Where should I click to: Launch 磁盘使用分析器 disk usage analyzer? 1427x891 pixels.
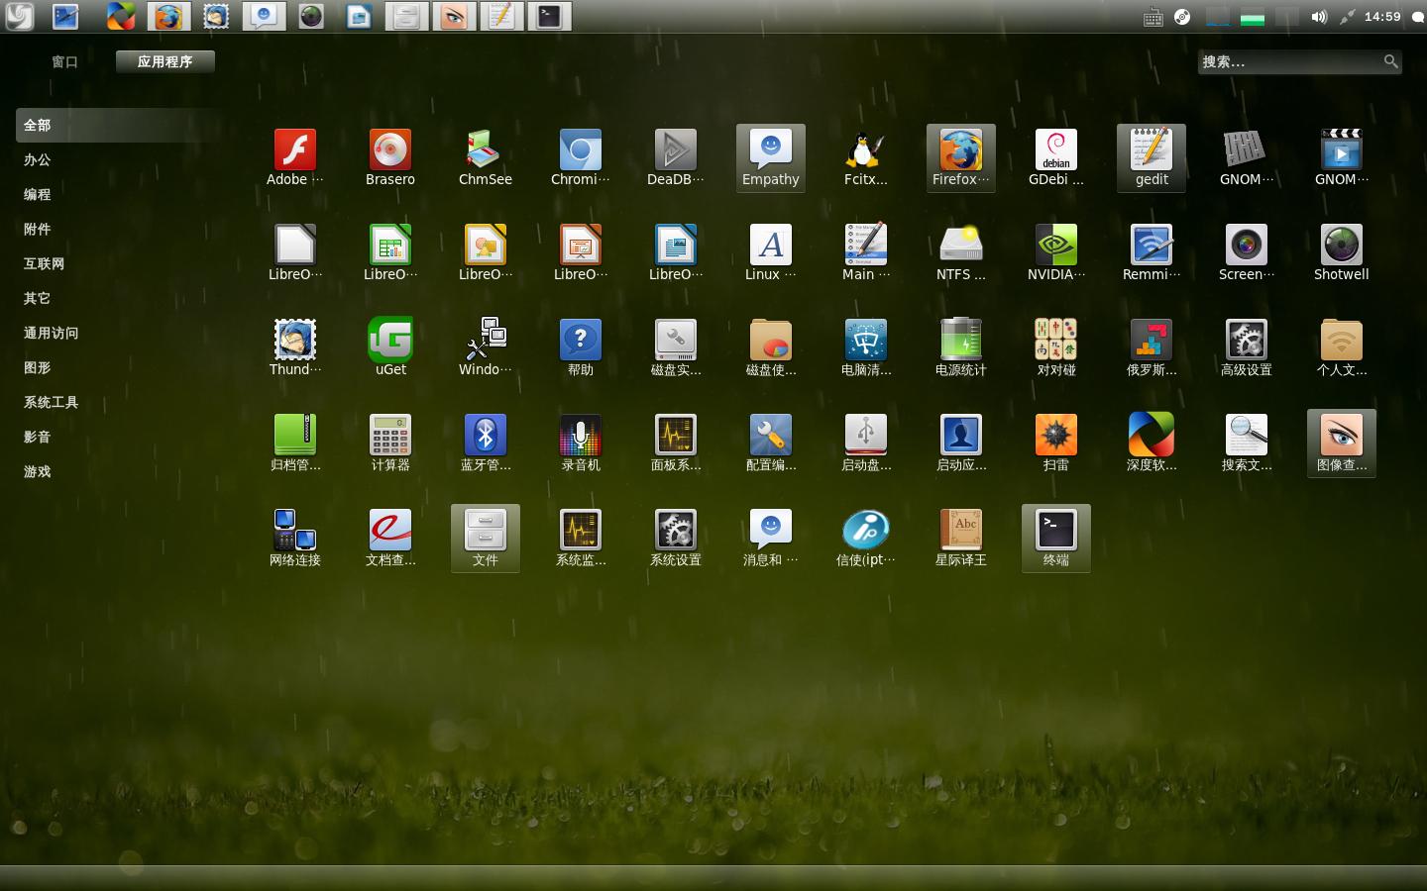click(771, 347)
